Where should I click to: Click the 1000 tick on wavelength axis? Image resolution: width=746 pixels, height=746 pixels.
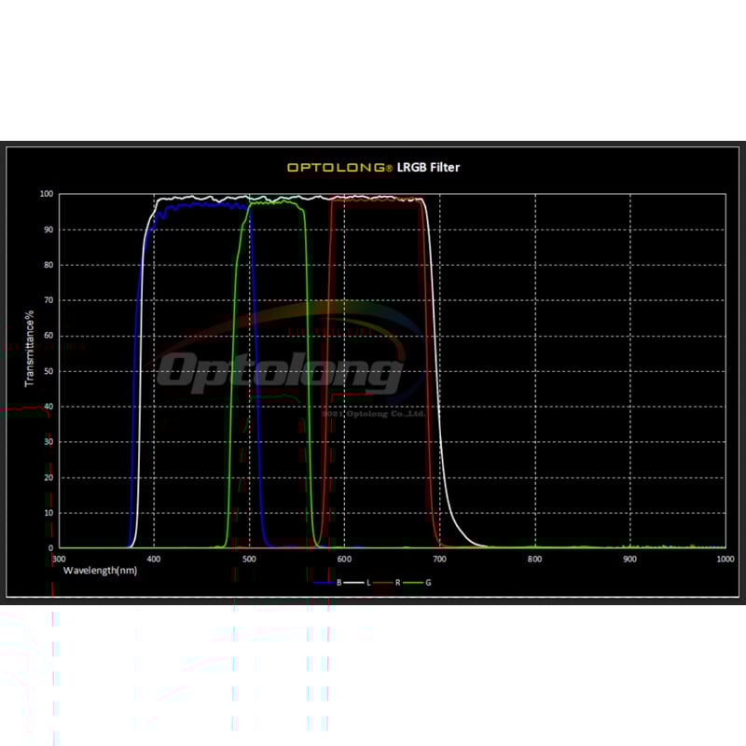[724, 558]
